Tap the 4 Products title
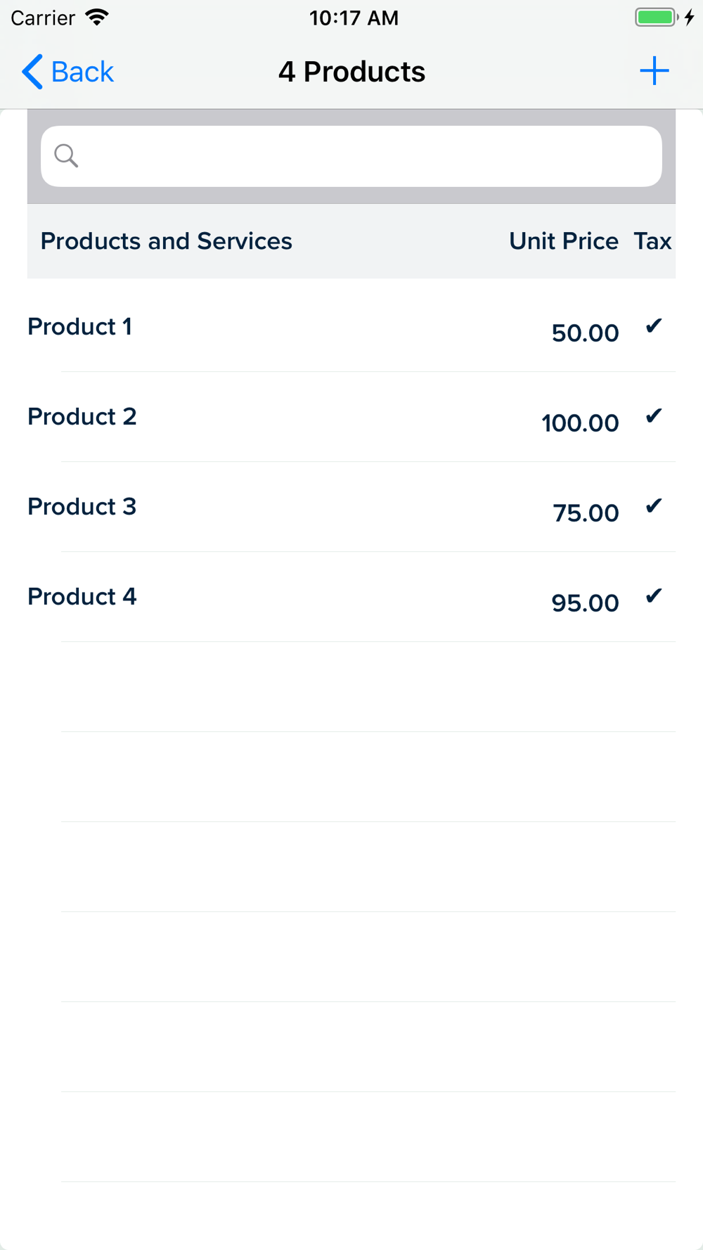The height and width of the screenshot is (1250, 703). (x=351, y=72)
